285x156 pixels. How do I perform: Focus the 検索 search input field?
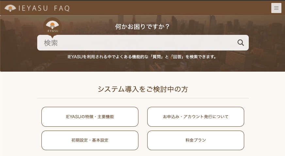tap(143, 43)
